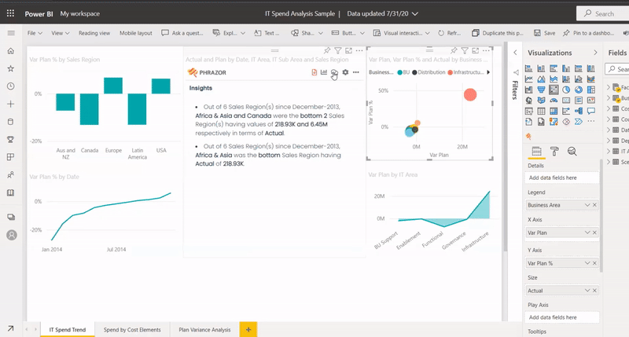Click the chart icon in Phrazor header
The image size is (629, 337).
324,72
